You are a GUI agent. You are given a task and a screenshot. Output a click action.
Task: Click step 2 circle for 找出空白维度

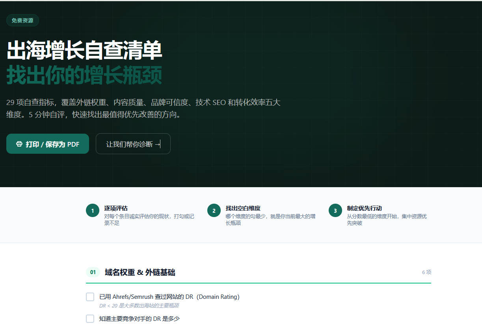(214, 210)
